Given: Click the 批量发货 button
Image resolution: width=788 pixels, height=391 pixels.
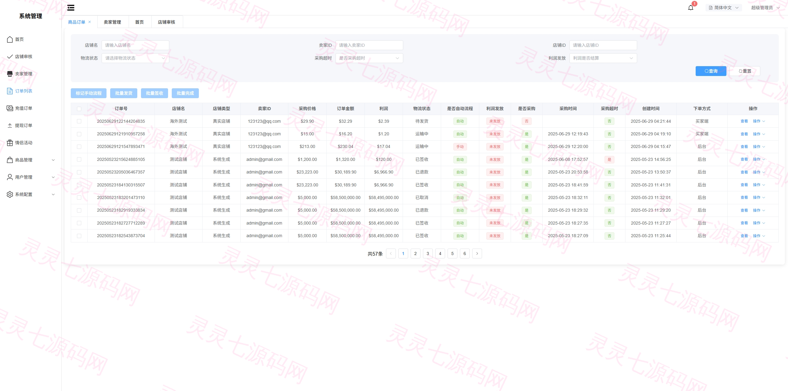Looking at the screenshot, I should 124,93.
